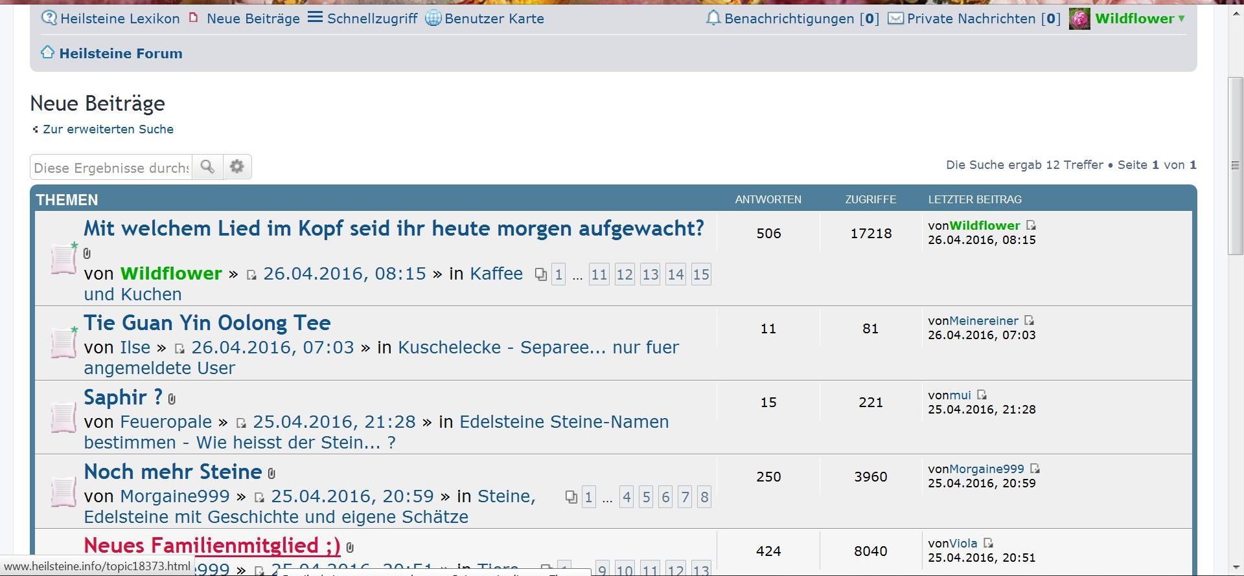Screen dimensions: 1244x576
Task: Click the Benachrichtigungen bell icon
Action: 713,18
